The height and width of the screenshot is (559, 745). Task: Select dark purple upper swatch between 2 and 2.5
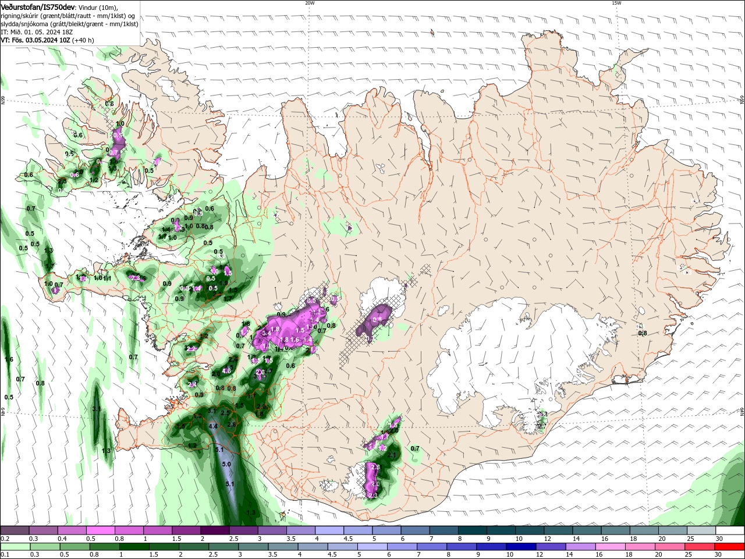tap(215, 530)
